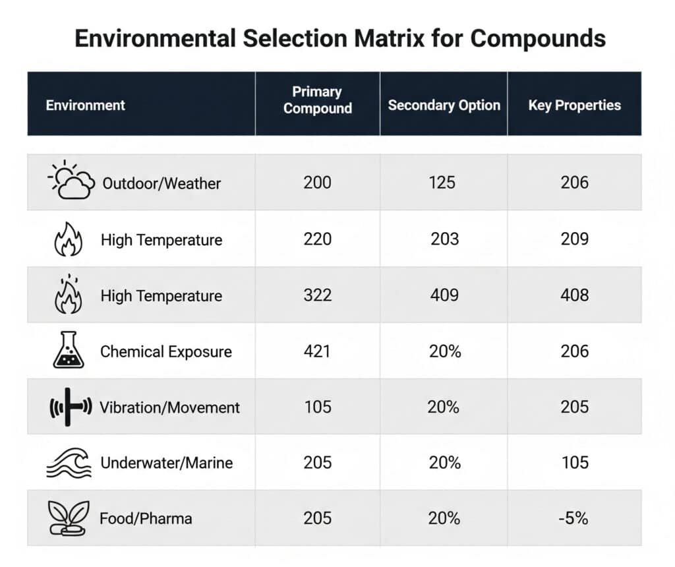
Task: Select the vibration icon
Action: point(68,407)
